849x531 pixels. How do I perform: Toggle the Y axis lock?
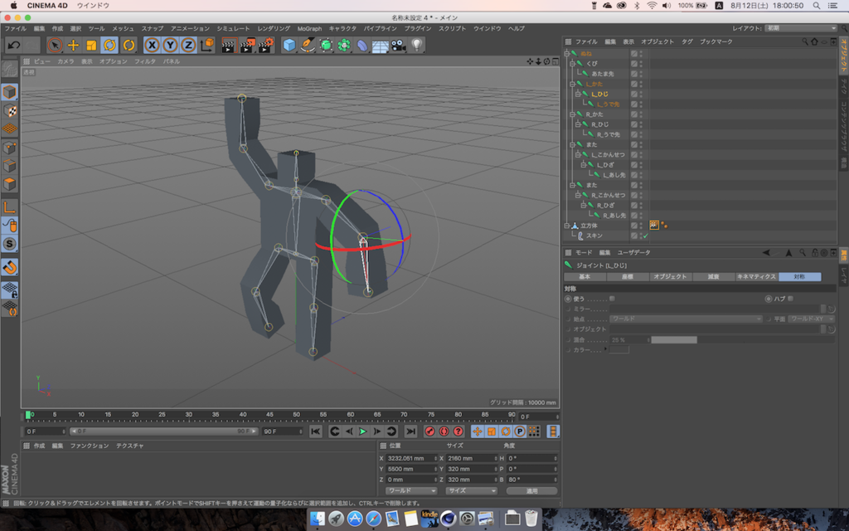click(x=170, y=45)
